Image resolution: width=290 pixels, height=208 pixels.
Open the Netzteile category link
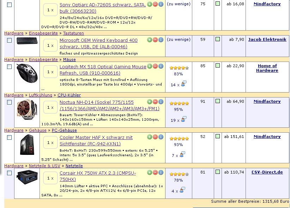(x=74, y=166)
